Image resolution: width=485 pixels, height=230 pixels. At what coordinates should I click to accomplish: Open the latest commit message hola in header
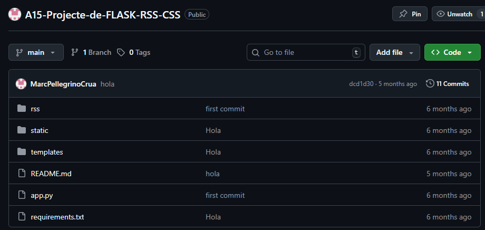(108, 84)
